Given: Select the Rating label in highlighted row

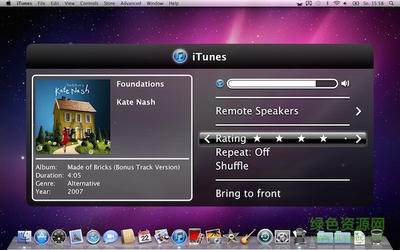Looking at the screenshot, I should (x=231, y=139).
